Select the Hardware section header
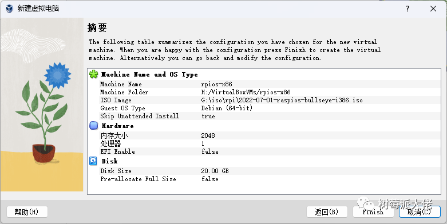 click(117, 126)
